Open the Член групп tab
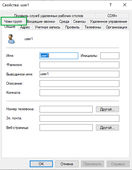 coord(13,21)
